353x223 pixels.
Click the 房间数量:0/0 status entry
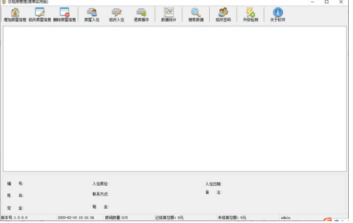tap(116, 217)
